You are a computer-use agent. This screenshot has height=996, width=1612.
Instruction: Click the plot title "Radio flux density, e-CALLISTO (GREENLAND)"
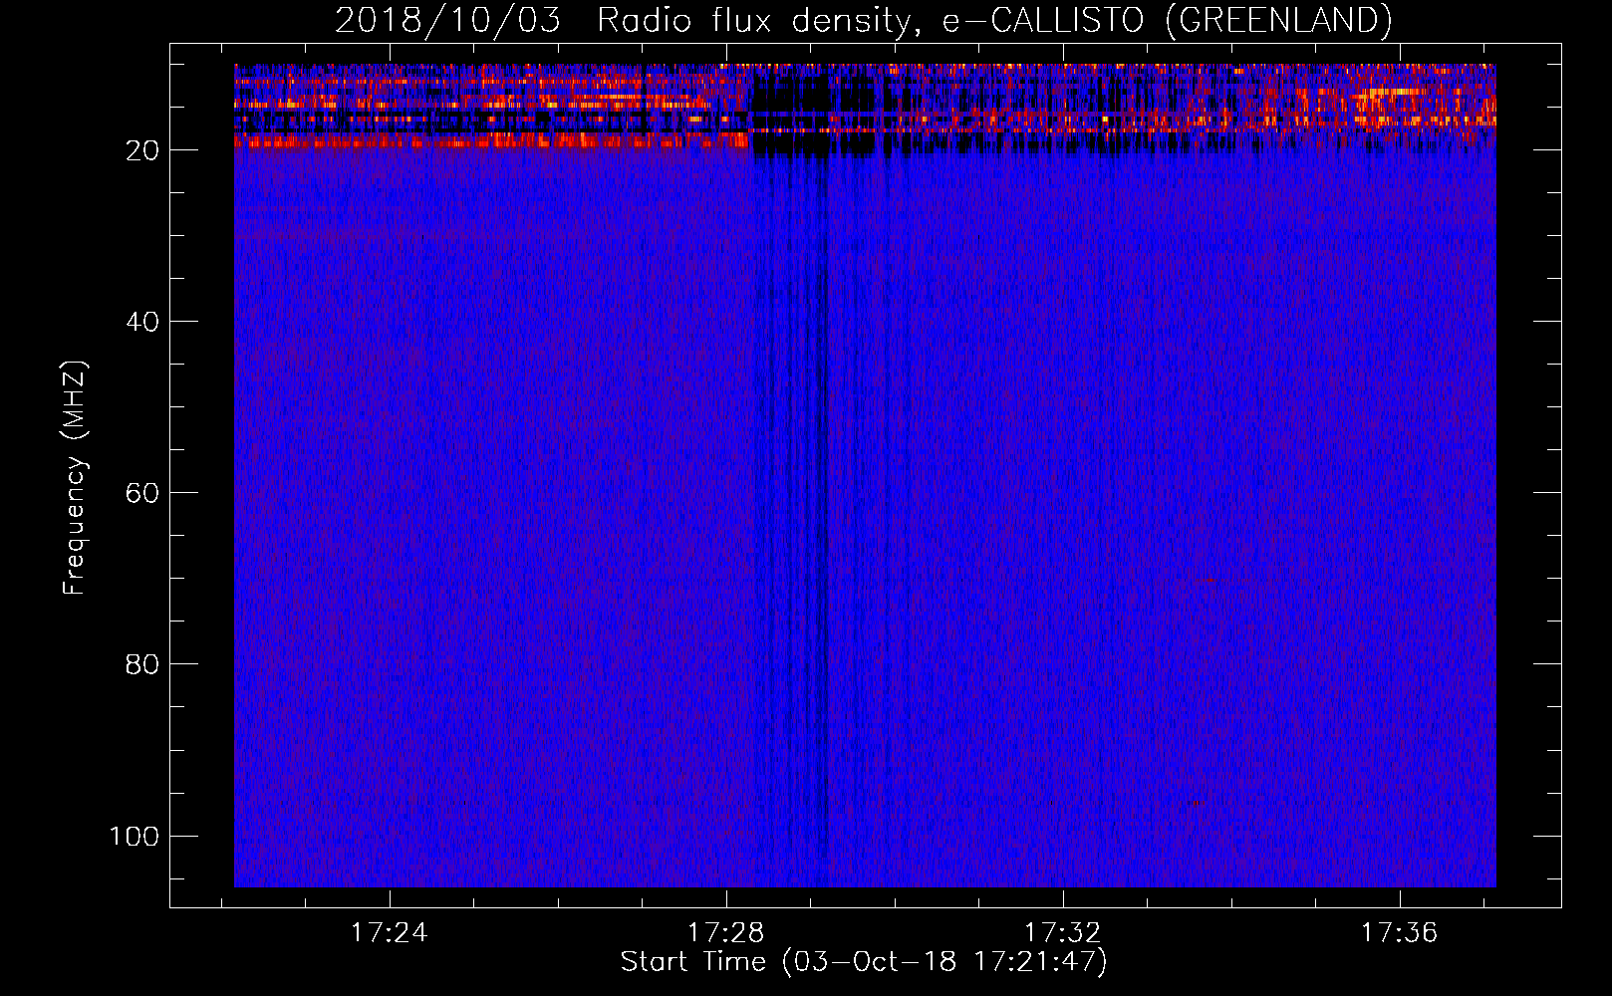click(994, 21)
